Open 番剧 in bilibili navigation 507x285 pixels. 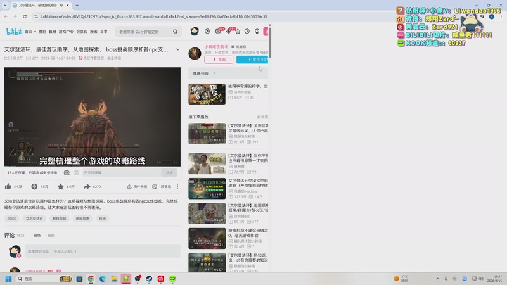pyautogui.click(x=42, y=31)
